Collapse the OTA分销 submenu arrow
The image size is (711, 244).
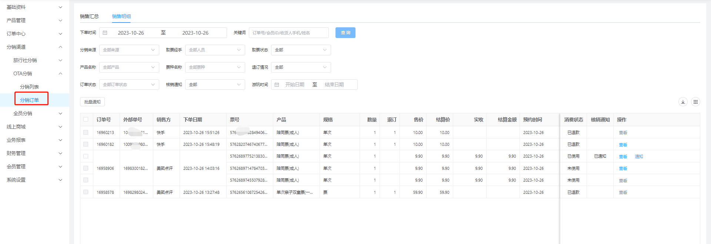point(60,73)
